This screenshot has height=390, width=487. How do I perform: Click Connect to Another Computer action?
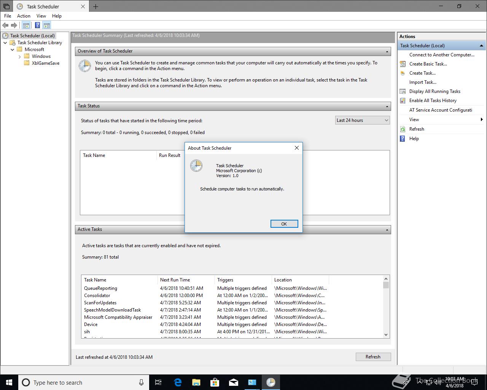(442, 55)
